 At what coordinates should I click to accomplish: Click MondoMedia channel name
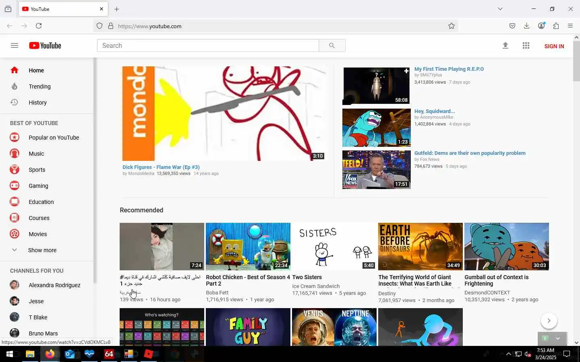[141, 174]
